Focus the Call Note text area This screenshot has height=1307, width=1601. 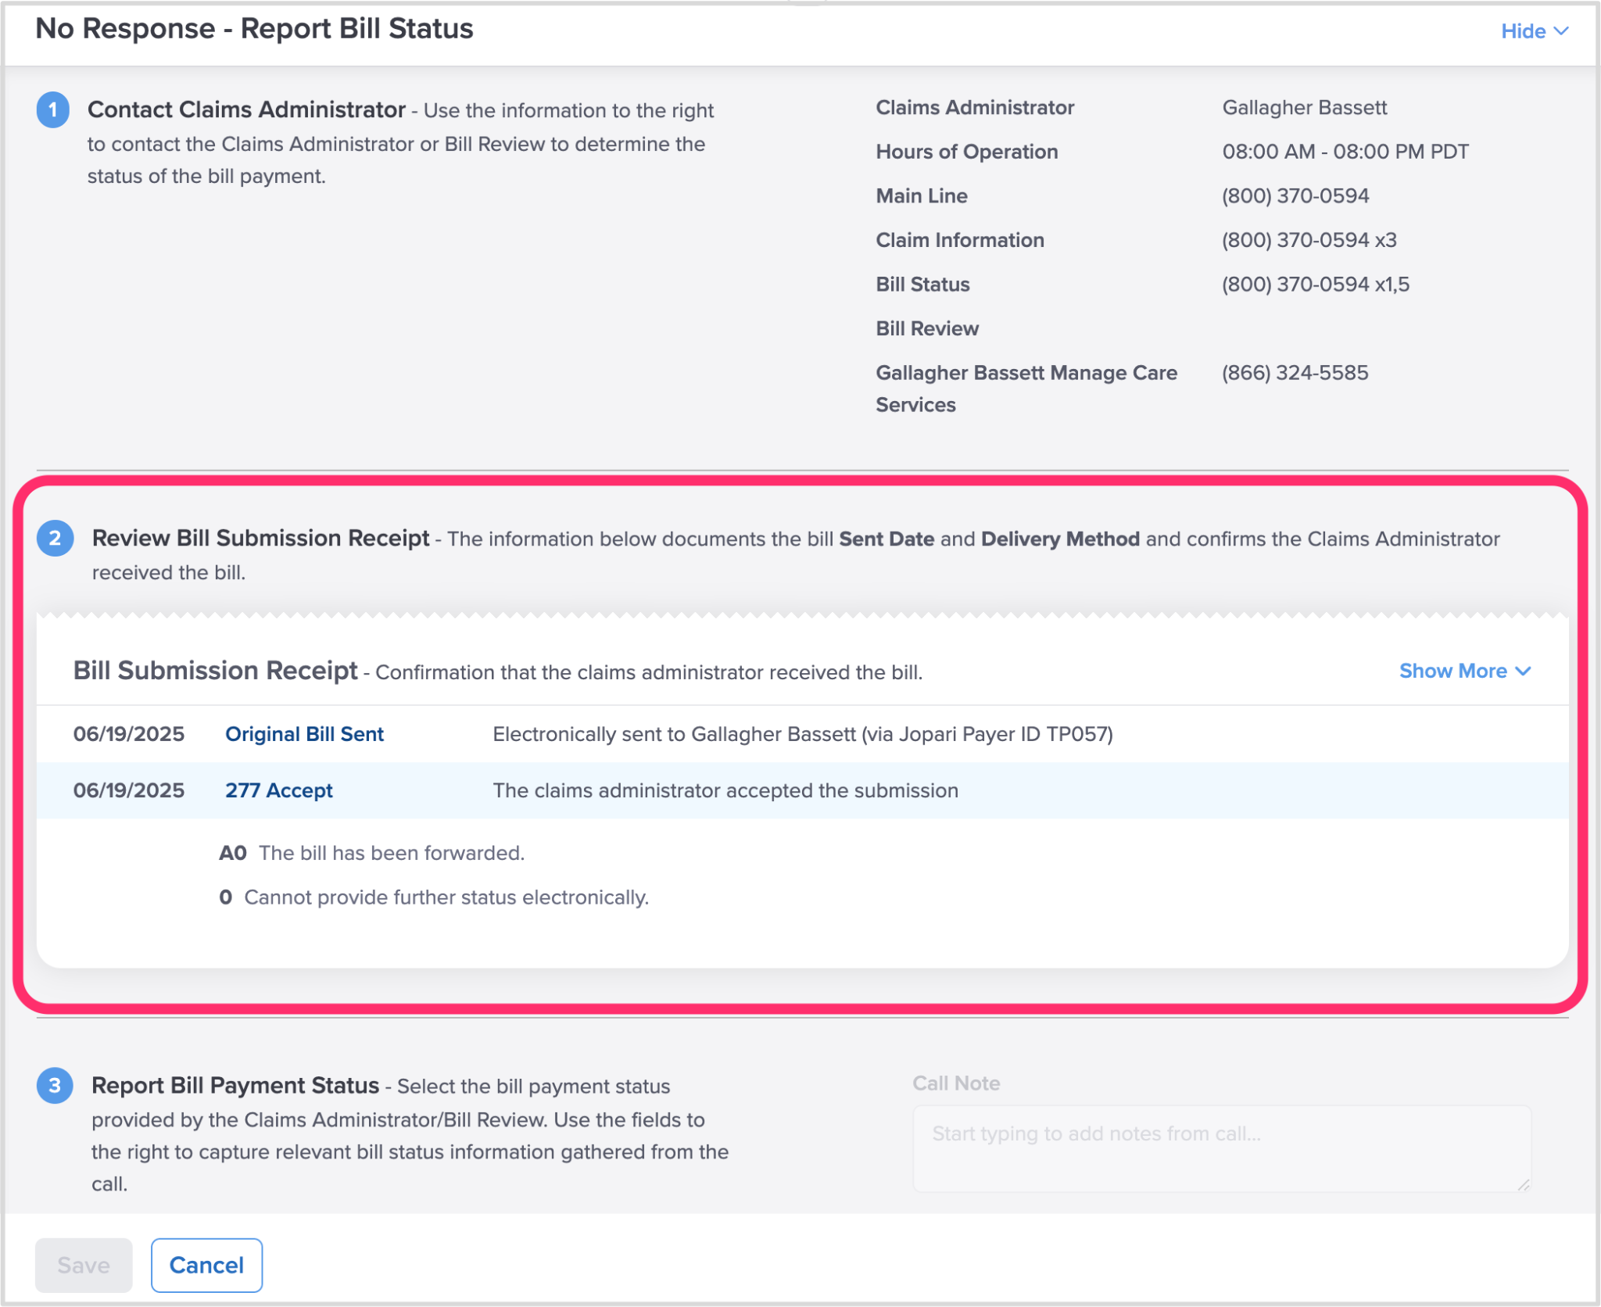(1221, 1148)
